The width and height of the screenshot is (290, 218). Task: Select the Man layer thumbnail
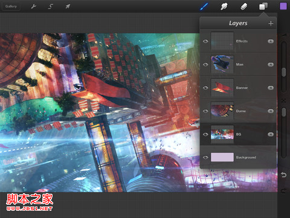click(x=222, y=64)
